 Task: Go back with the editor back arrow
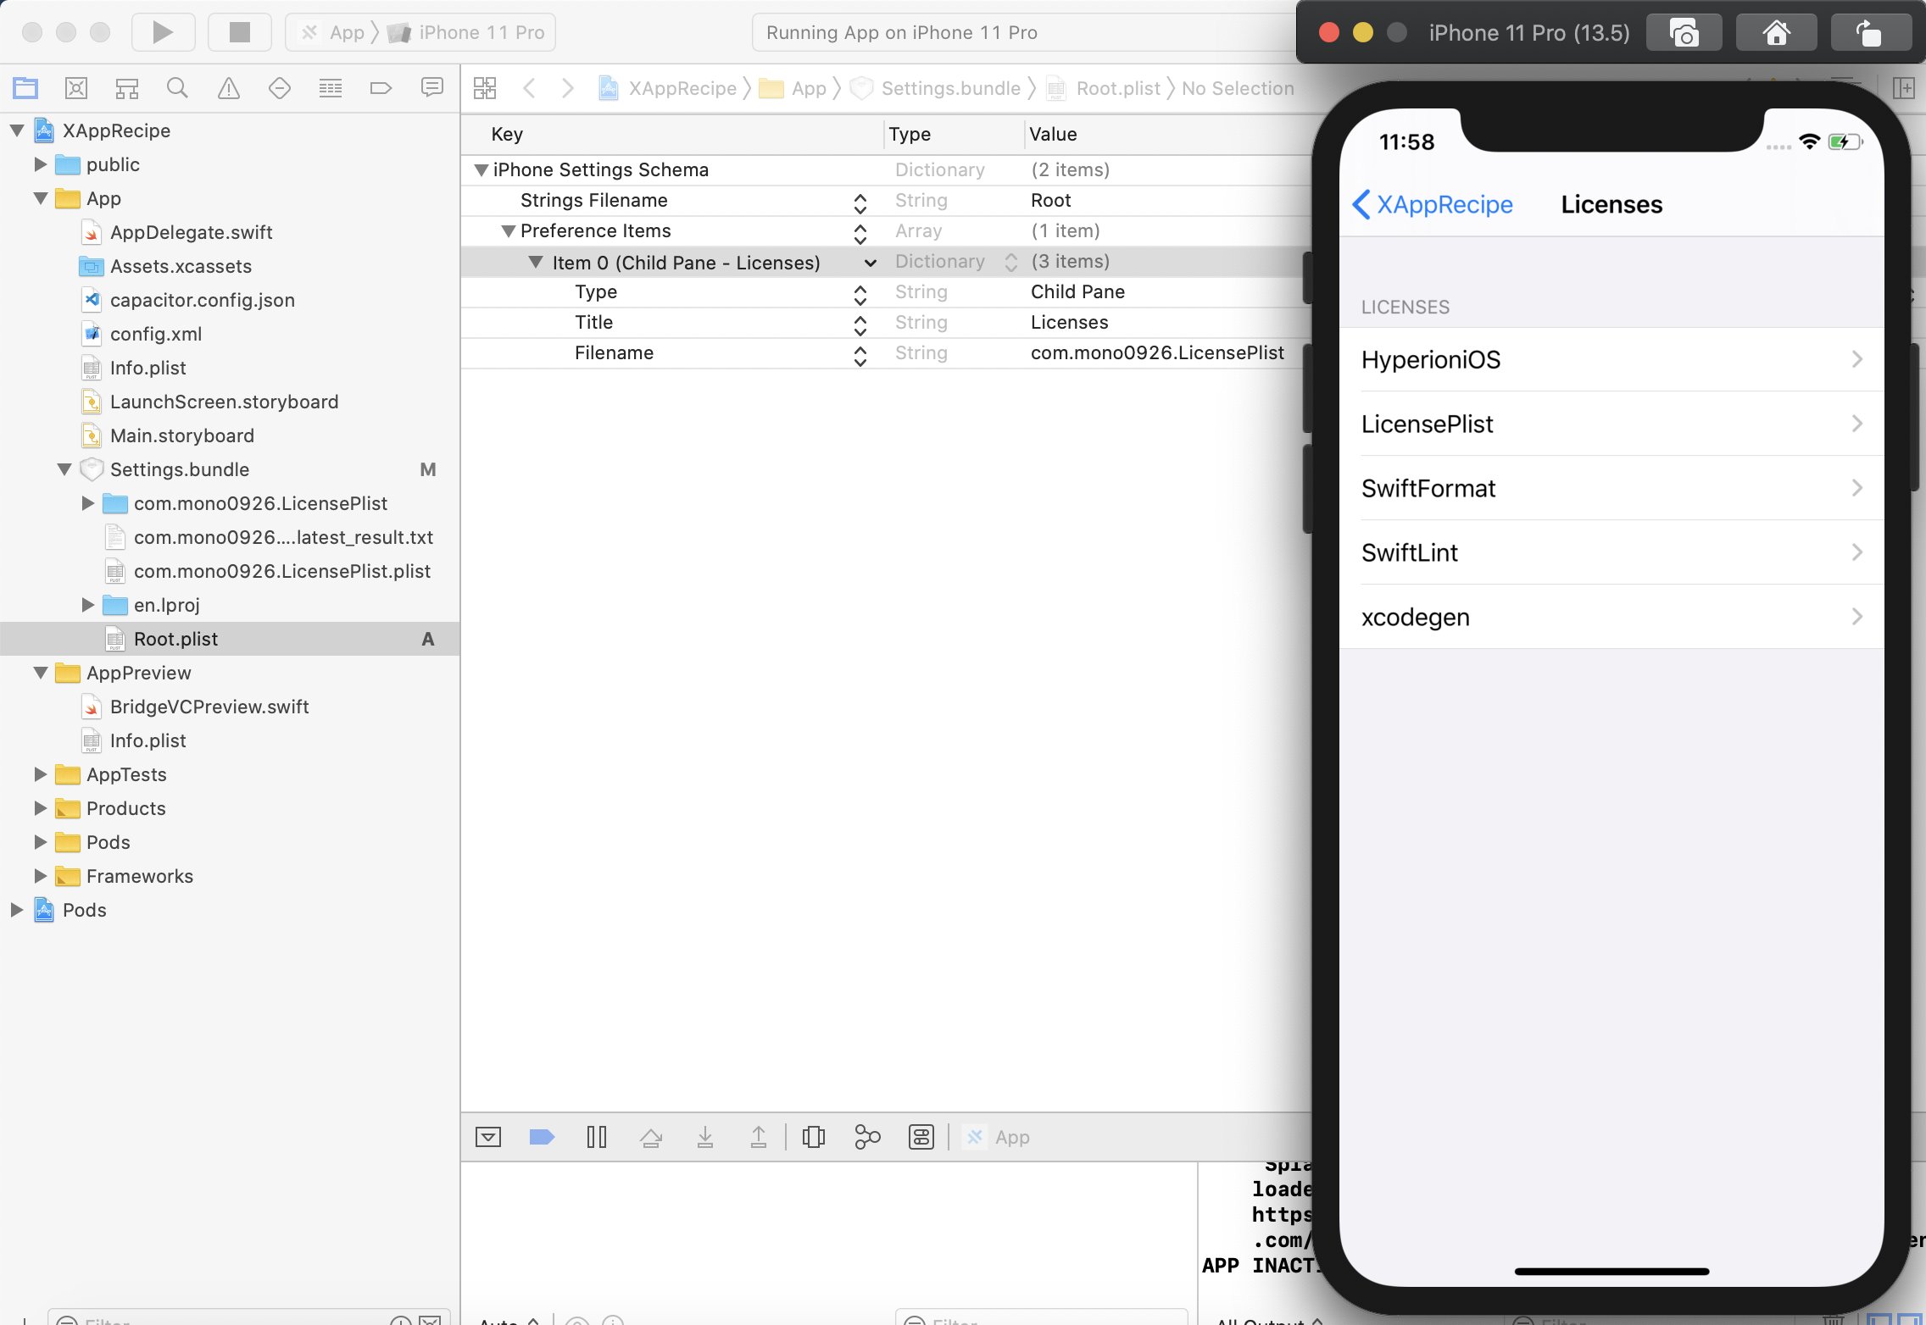click(x=530, y=88)
